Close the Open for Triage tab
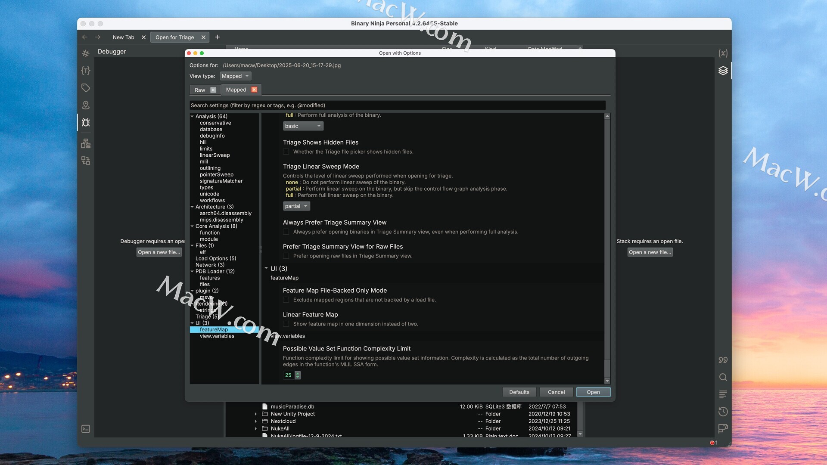Viewport: 827px width, 465px height. (203, 37)
